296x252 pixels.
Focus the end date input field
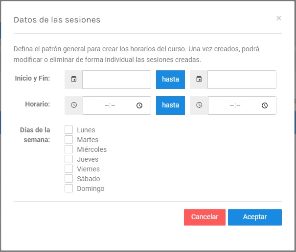click(242, 80)
